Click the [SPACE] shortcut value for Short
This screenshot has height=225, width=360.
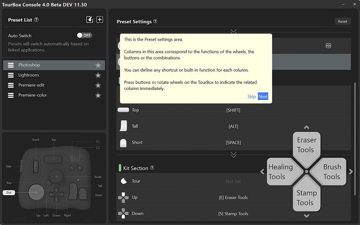click(233, 143)
